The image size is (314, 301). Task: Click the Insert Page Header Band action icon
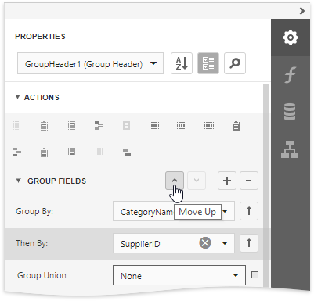click(71, 126)
